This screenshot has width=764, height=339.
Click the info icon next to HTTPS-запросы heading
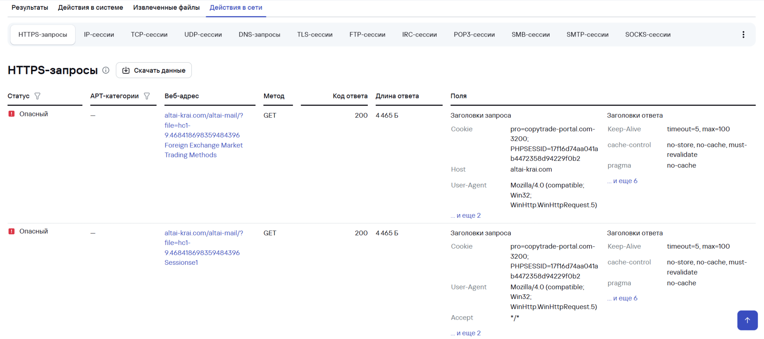coord(106,70)
